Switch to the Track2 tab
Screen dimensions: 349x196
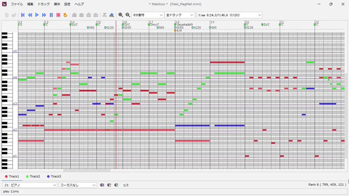point(33,177)
